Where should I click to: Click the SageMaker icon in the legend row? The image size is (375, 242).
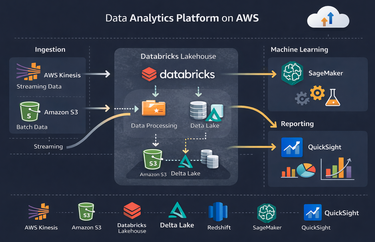pos(267,213)
